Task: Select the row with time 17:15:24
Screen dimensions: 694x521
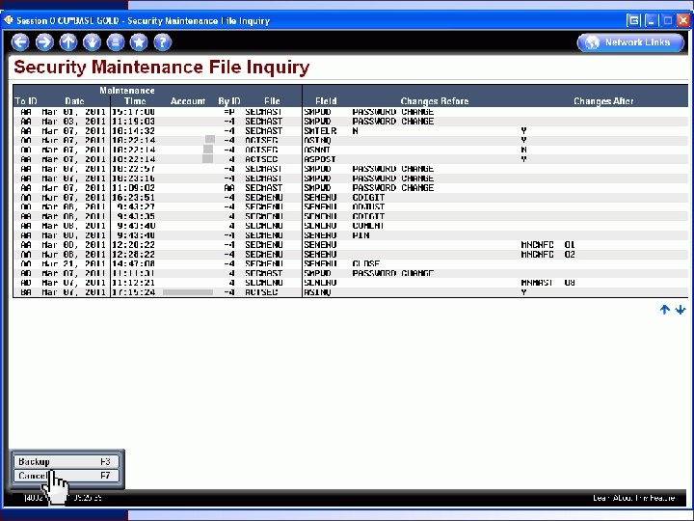Action: (x=351, y=292)
